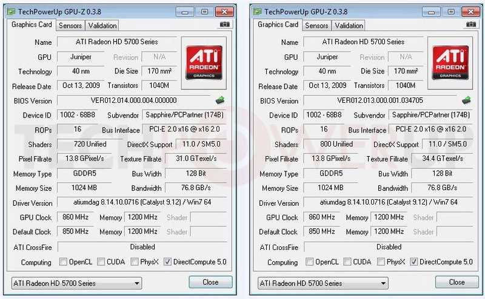Switch to Sensors tab in left window
The width and height of the screenshot is (485, 299).
point(70,25)
